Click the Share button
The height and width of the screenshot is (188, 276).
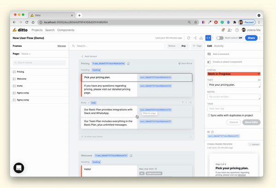click(x=251, y=38)
